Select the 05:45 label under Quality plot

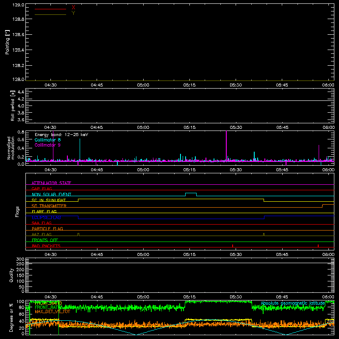tap(282, 297)
